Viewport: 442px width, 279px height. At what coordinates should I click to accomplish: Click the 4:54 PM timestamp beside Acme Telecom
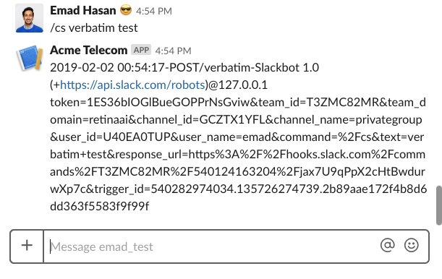click(173, 51)
